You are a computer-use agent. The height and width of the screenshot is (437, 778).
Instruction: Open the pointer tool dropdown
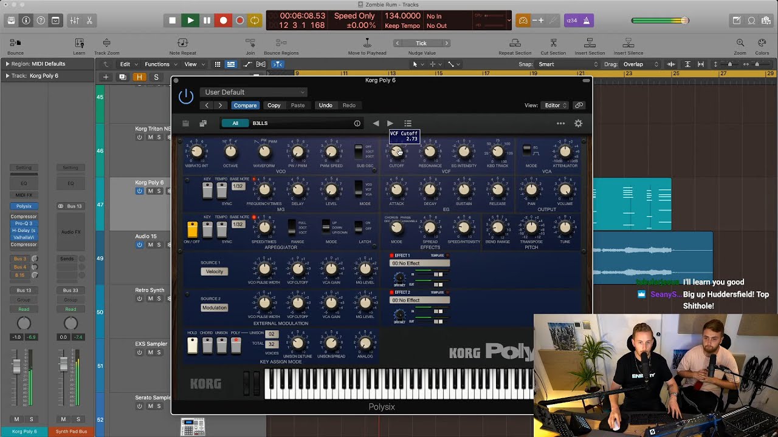coord(417,64)
